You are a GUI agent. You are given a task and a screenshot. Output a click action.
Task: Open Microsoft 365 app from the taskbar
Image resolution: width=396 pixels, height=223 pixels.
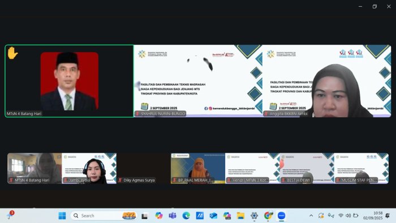pos(227,216)
